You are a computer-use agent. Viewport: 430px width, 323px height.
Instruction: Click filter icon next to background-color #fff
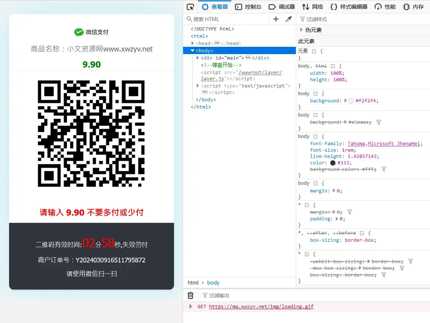384,169
